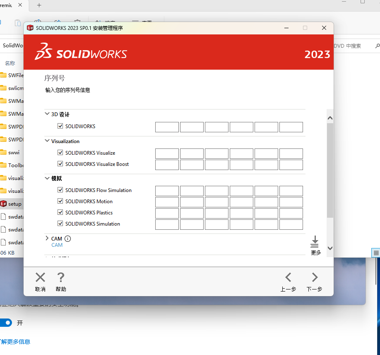
Task: Open the SWFile folder in Explorer
Action: point(12,75)
